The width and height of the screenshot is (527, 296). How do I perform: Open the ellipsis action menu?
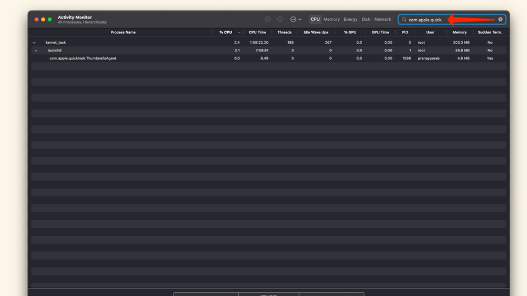[295, 20]
